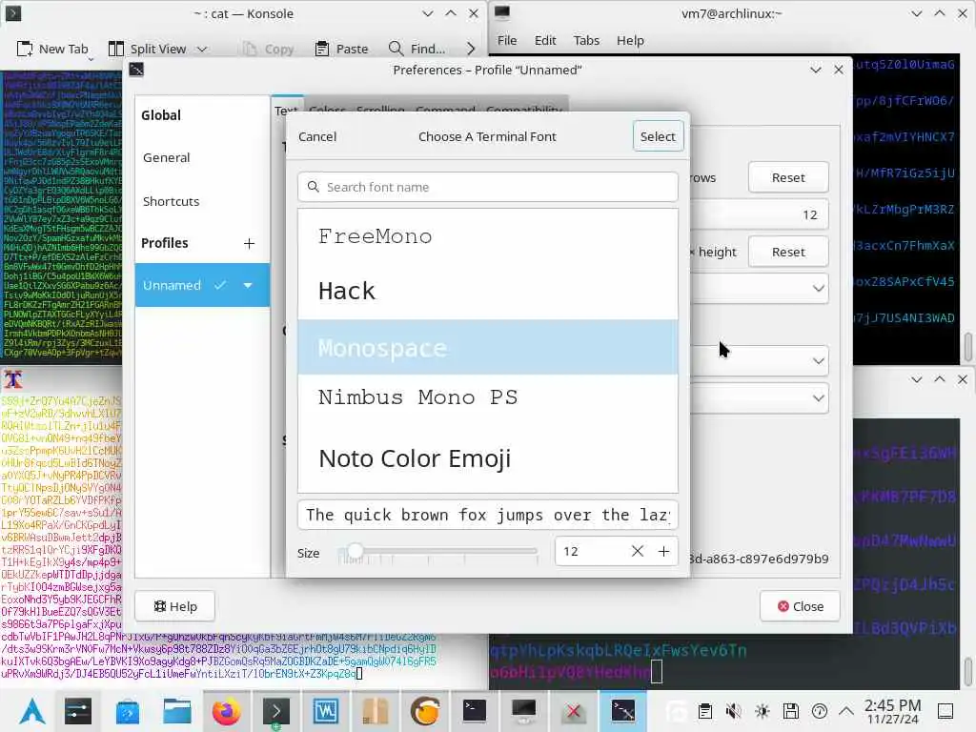
Task: Open the Split View dropdown arrow
Action: (x=202, y=49)
